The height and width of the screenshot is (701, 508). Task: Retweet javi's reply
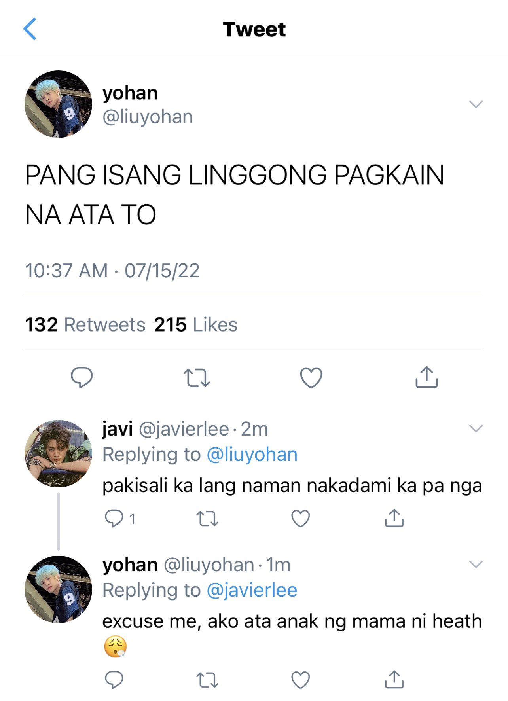[x=207, y=518]
